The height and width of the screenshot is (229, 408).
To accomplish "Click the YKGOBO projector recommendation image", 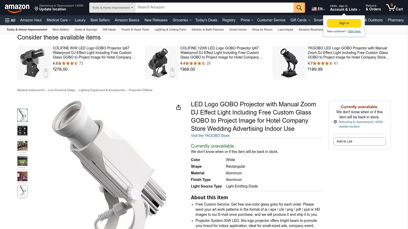I will click(x=289, y=63).
